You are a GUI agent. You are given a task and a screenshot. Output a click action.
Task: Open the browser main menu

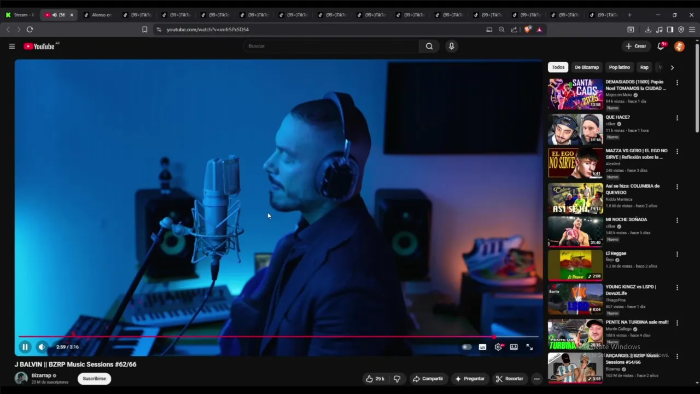tap(692, 30)
